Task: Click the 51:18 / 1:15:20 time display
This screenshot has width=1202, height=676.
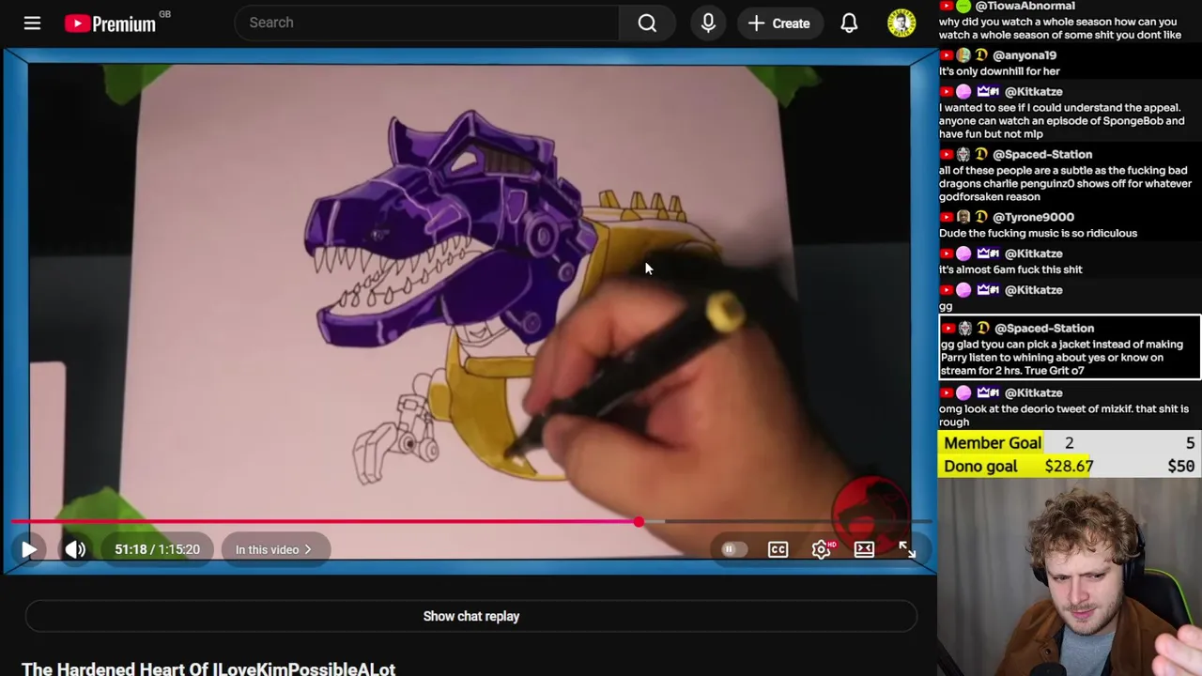Action: click(157, 549)
